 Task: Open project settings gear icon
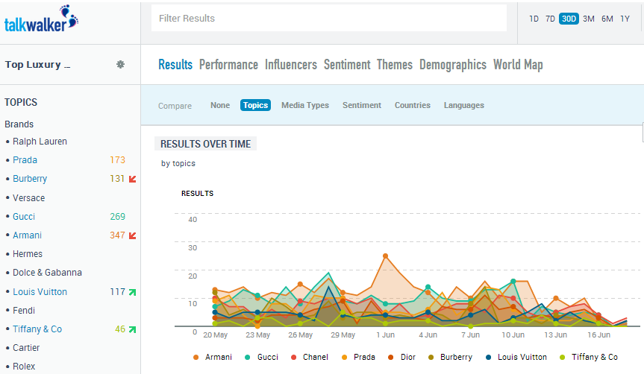click(x=120, y=64)
